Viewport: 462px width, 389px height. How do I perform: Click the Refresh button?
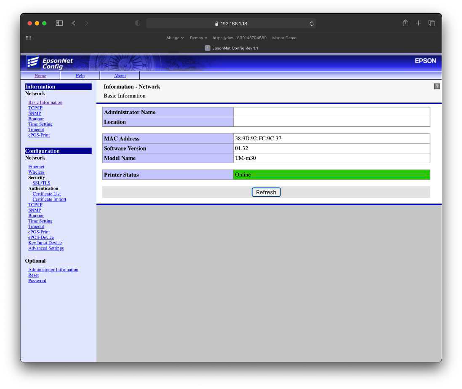266,192
